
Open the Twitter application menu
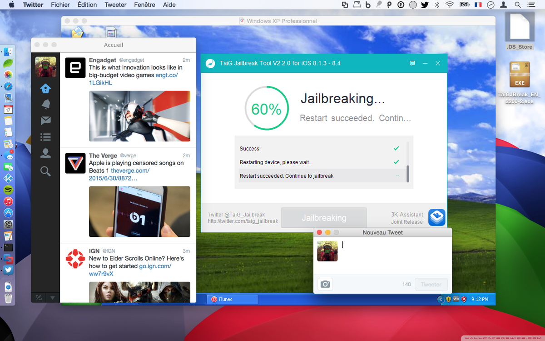33,5
